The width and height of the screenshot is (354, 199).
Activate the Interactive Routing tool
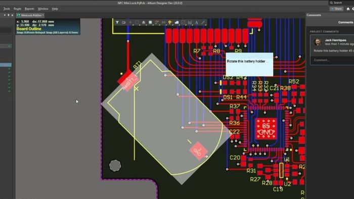coord(157,22)
